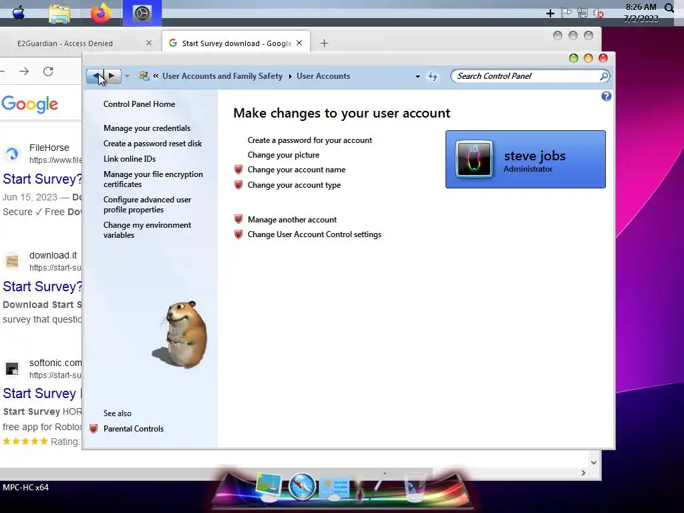684x513 pixels.
Task: Click the shield icon beside Manage another account
Action: [238, 219]
